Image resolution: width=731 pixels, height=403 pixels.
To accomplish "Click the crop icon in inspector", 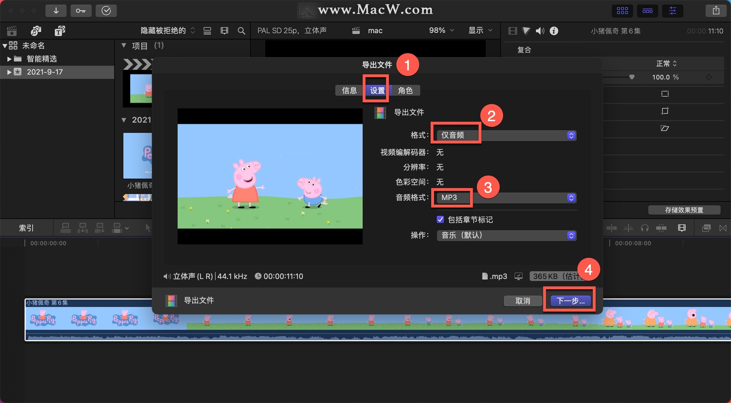I will (665, 111).
